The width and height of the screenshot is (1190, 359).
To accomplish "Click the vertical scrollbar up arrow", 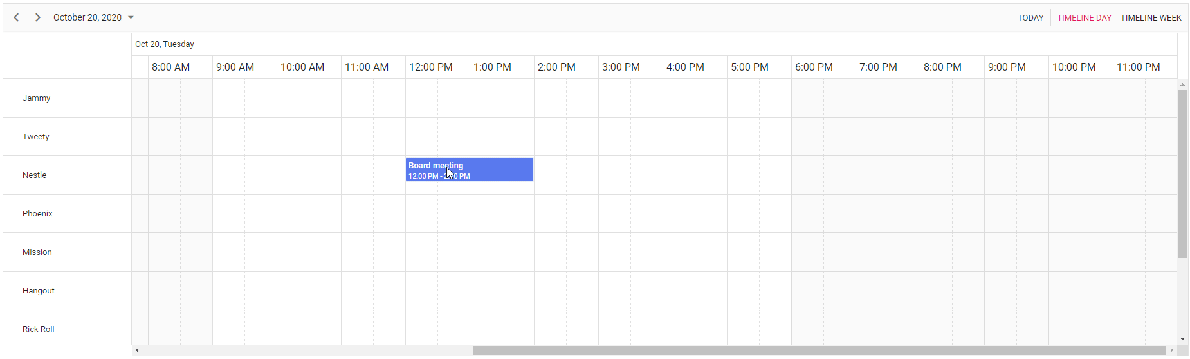I will click(x=1182, y=85).
